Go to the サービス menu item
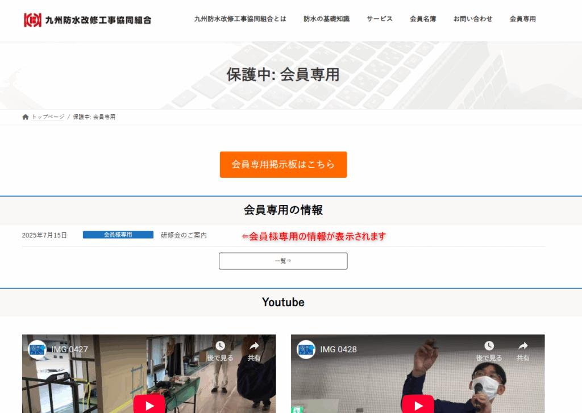Screen dimensions: 582x413 (x=379, y=19)
